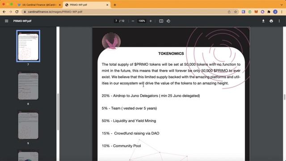Click the '20% - Airdrop to Juno Delegators' line
Viewport: 286px width, 161px height.
[x=151, y=96]
